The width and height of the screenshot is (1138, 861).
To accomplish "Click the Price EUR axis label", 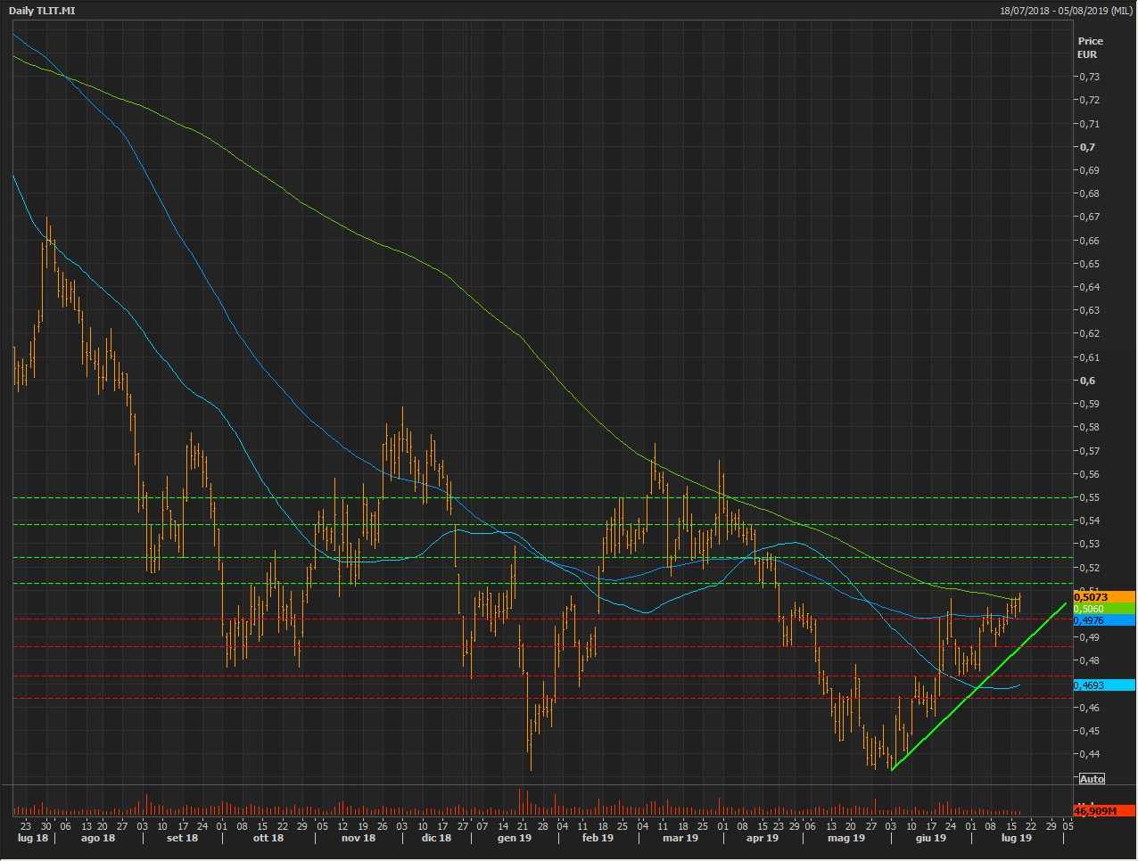I will 1090,47.
